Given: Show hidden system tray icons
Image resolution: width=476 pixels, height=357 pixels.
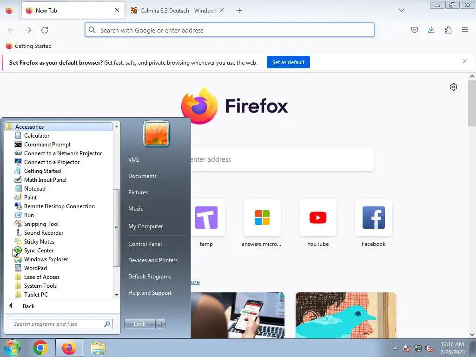Looking at the screenshot, I should point(395,349).
